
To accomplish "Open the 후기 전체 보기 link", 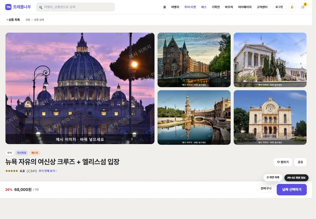I will [x=48, y=171].
